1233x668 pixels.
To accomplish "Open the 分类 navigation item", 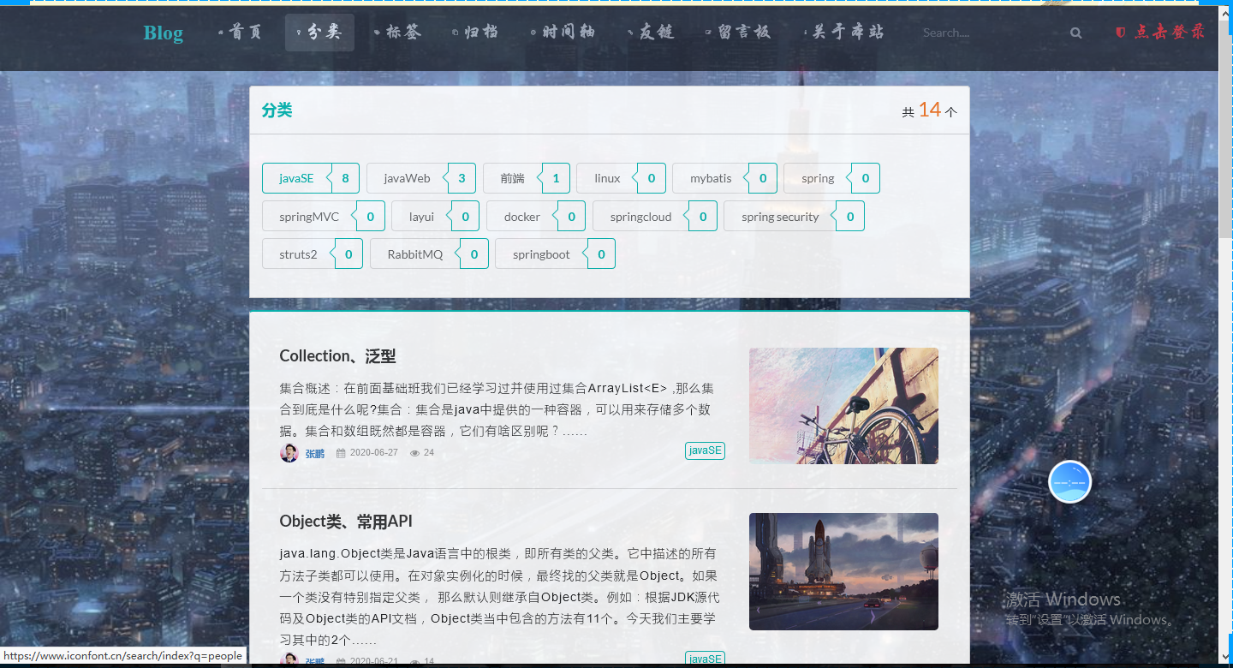I will (319, 33).
